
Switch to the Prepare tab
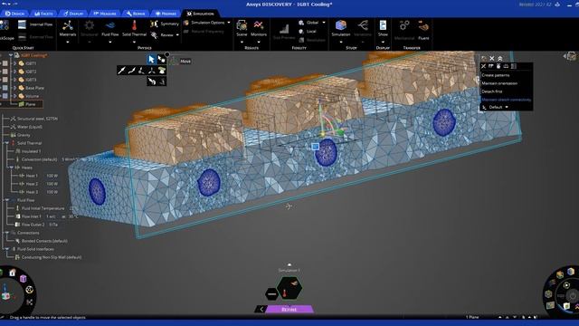click(166, 14)
